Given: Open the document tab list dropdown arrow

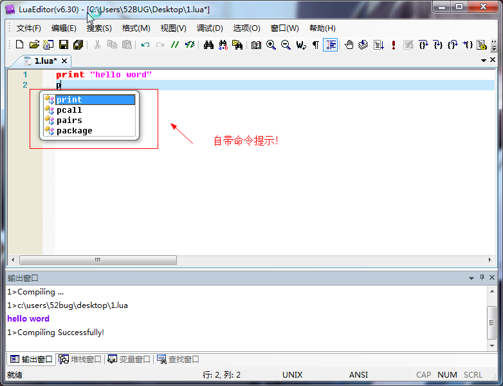Looking at the screenshot, I should click(484, 61).
